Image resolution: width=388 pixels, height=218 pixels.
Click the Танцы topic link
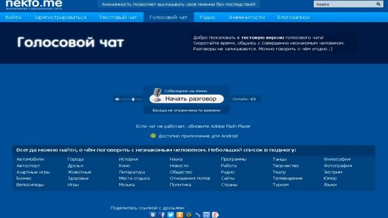click(279, 159)
